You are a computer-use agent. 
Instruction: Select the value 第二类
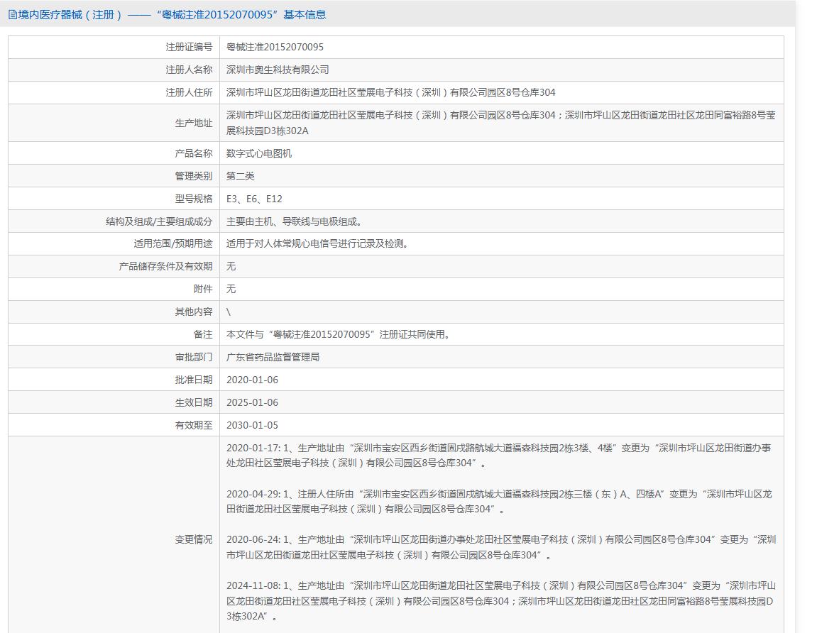coord(240,176)
